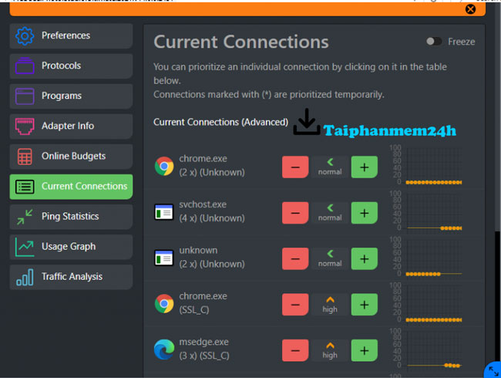Select unknown (2 x) (Unknown) text
Viewport: 501px width, 378px height.
212,257
